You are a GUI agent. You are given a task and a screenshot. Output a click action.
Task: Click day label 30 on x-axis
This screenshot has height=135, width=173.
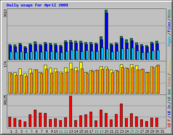point(157,131)
